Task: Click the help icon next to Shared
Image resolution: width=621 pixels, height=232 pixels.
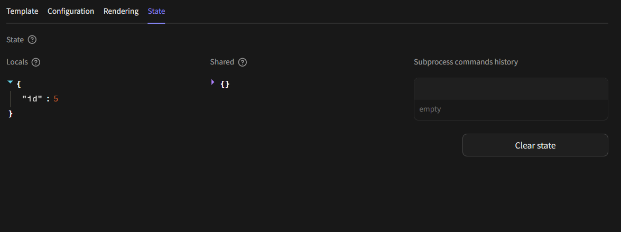Action: point(243,62)
